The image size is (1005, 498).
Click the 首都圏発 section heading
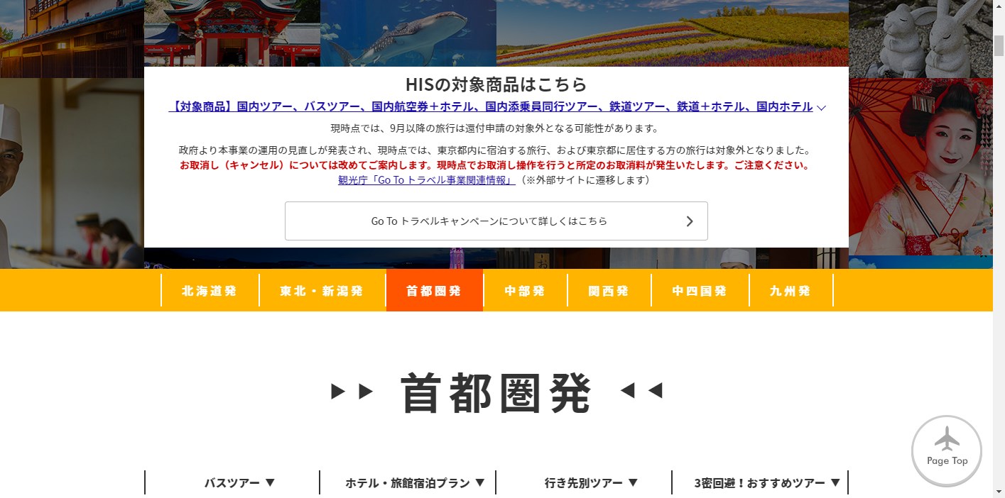point(496,392)
